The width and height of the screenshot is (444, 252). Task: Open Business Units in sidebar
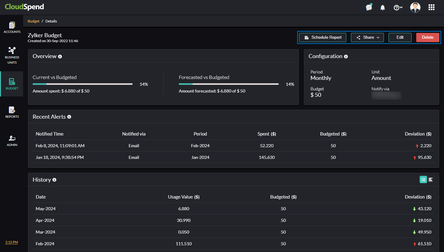pos(12,55)
